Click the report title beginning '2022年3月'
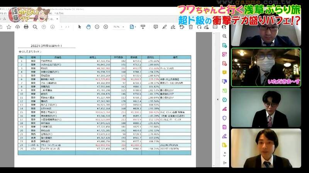Viewport: 309px width, 173px height. coord(46,46)
